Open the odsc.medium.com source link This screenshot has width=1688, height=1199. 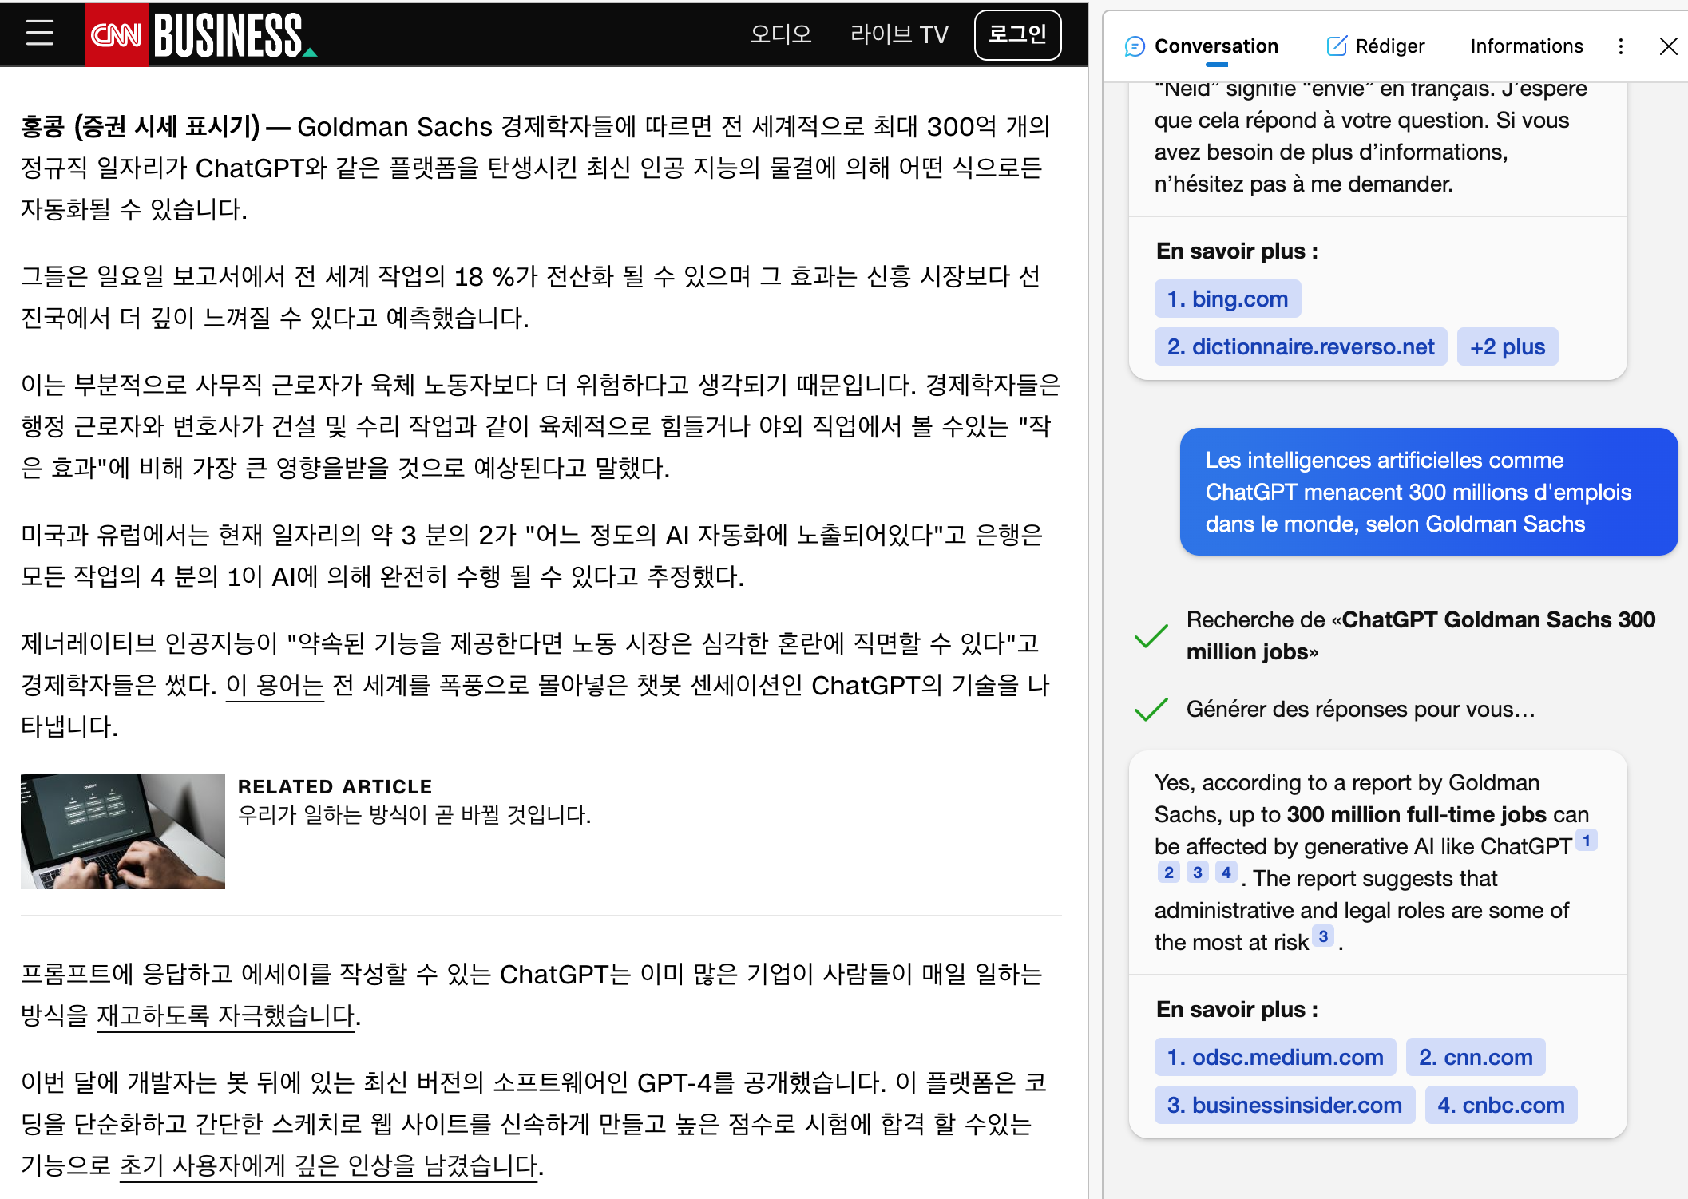[x=1274, y=1057]
